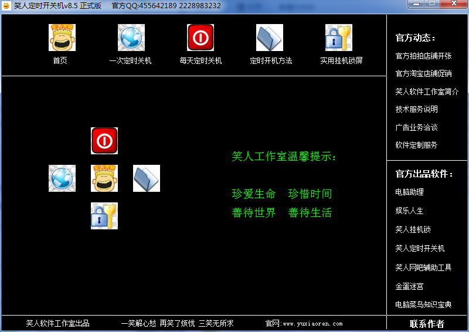Open 技术服务说明 sidebar entry
Screen dimensions: 469x332
416,109
